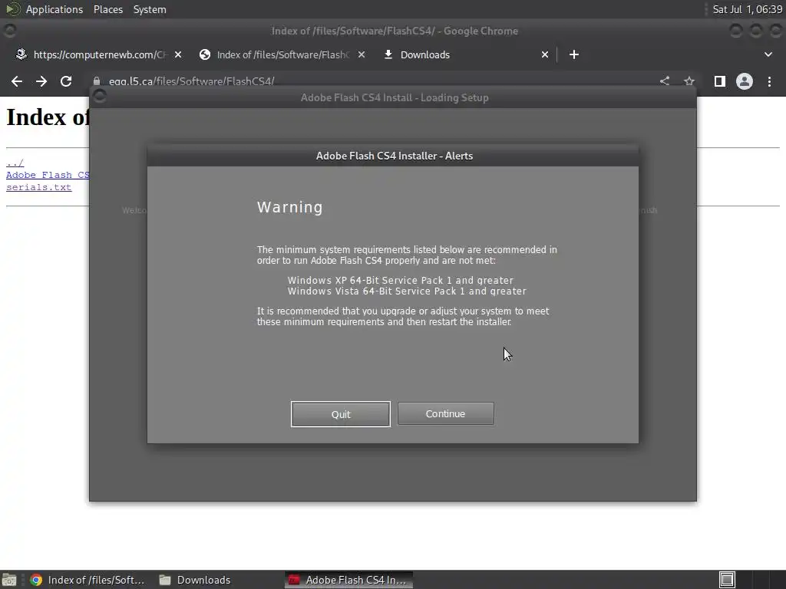
Task: Click the Warning heading text
Action: [x=289, y=207]
